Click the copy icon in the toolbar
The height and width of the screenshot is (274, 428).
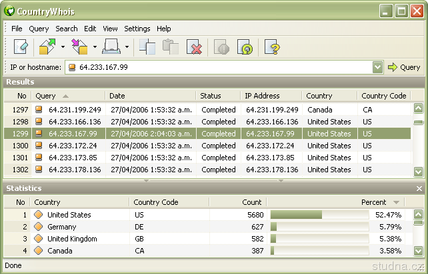click(147, 47)
